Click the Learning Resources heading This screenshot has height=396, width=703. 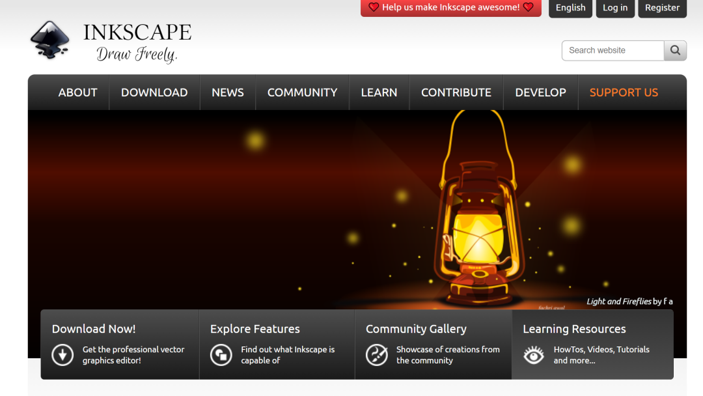574,329
